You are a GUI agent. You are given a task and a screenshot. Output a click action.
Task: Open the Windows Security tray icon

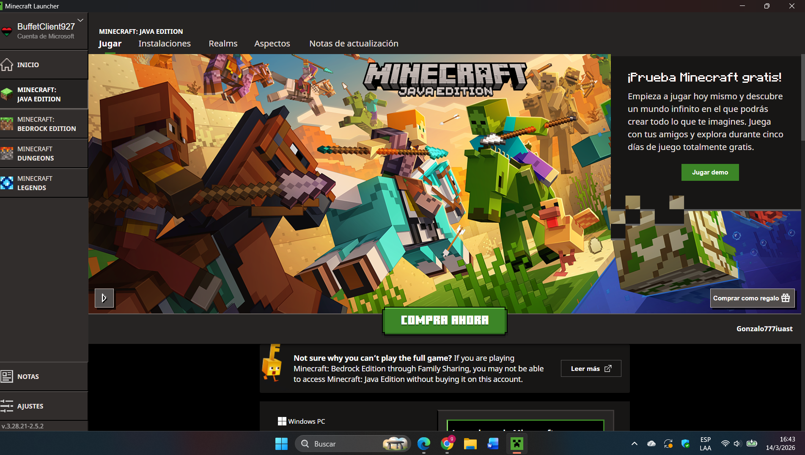click(x=686, y=444)
